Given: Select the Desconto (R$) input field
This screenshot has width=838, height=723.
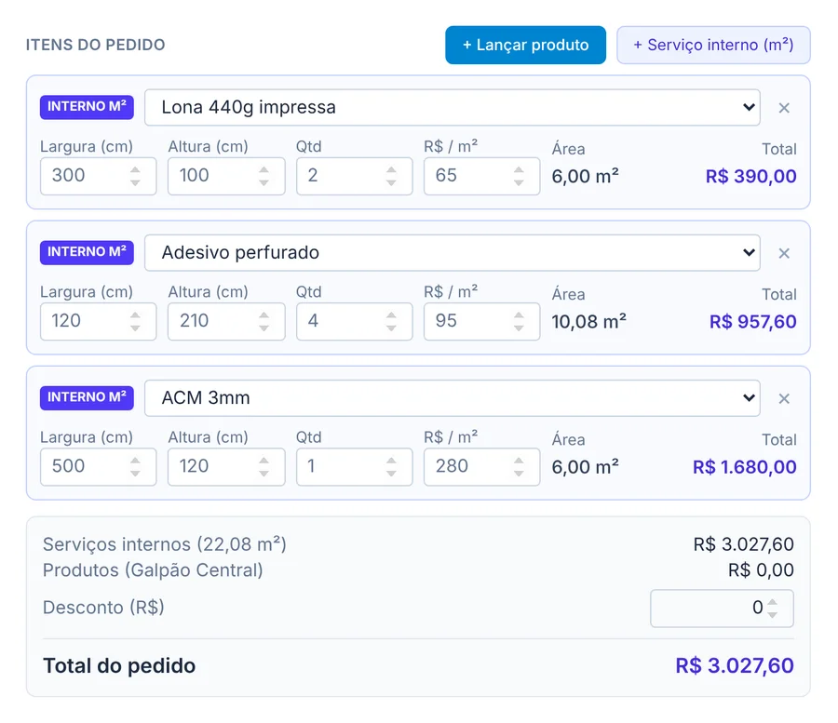Looking at the screenshot, I should point(722,609).
